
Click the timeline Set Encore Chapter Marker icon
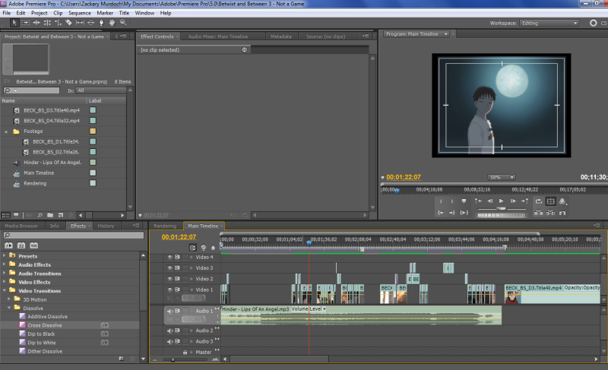click(x=203, y=248)
